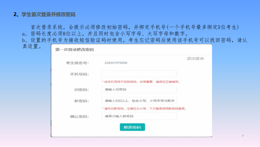Click the 手机号码 label
The width and height of the screenshot is (260, 147).
[80, 74]
